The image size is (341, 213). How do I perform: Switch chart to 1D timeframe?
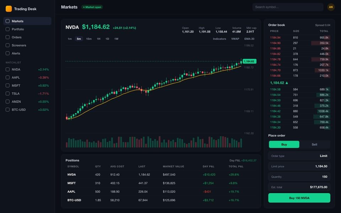pos(107,39)
